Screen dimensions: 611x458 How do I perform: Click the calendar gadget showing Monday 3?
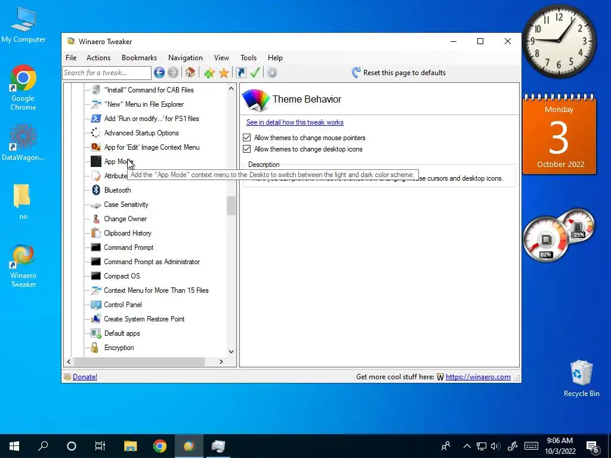click(559, 134)
